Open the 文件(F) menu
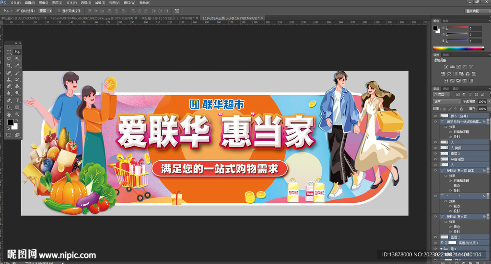The height and width of the screenshot is (264, 491). coord(15,3)
